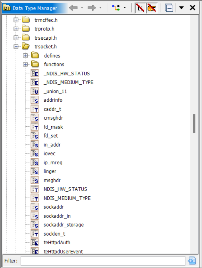Select the teHttpdAuth tree entry
The height and width of the screenshot is (268, 202).
coord(57,242)
